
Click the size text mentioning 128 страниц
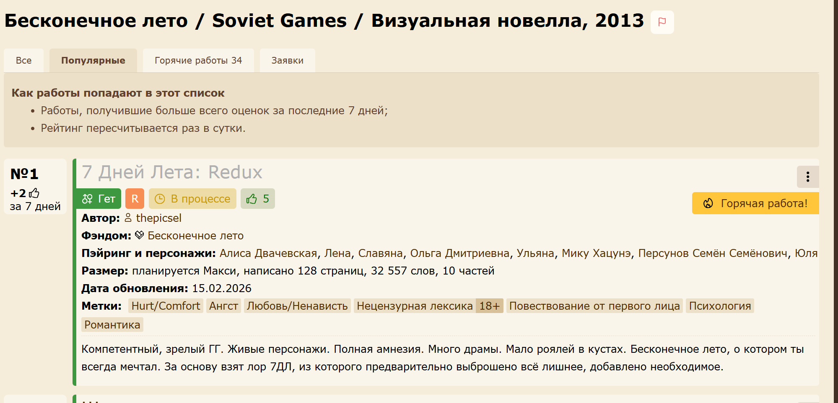[x=313, y=271]
